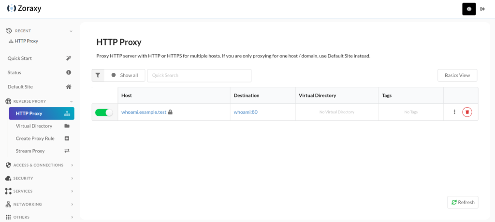Click the No Tags cell
This screenshot has width=495, height=222.
pos(411,112)
